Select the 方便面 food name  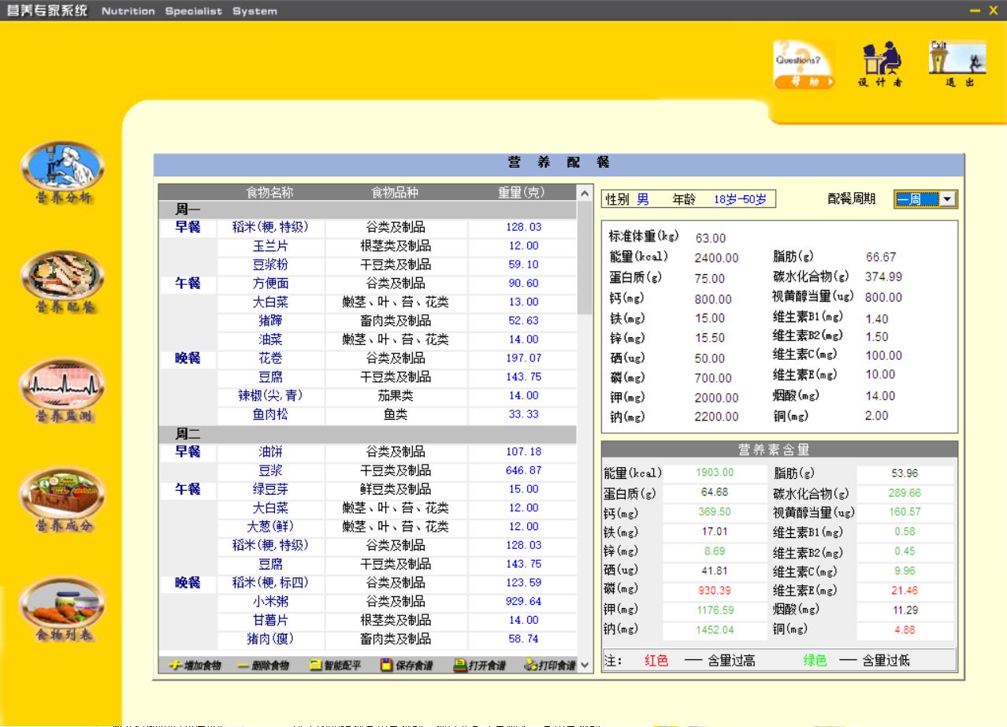click(269, 284)
